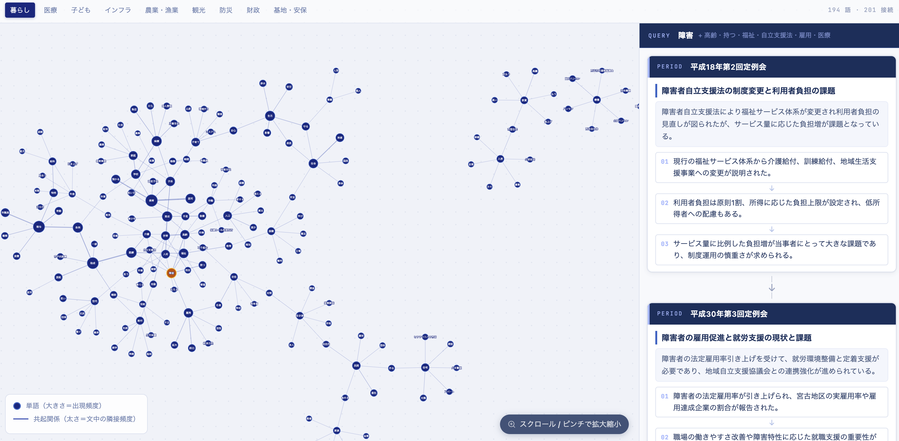This screenshot has width=899, height=441.
Task: Click heading 障害者の雇用促進と就労支援の現状と課題
Action: pyautogui.click(x=736, y=338)
